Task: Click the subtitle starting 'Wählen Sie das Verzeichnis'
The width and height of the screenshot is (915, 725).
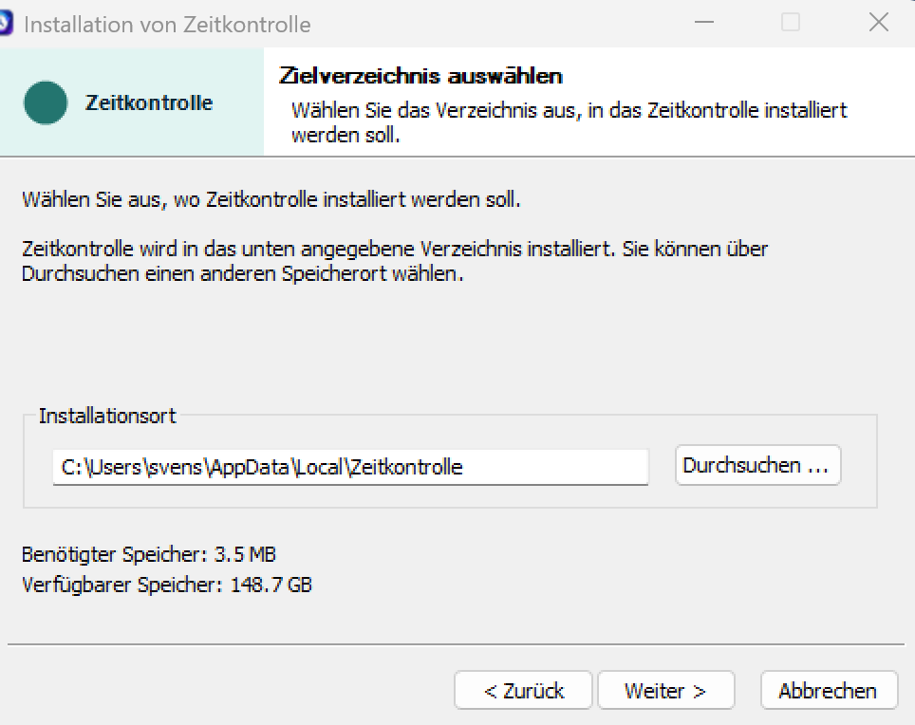Action: coord(569,122)
